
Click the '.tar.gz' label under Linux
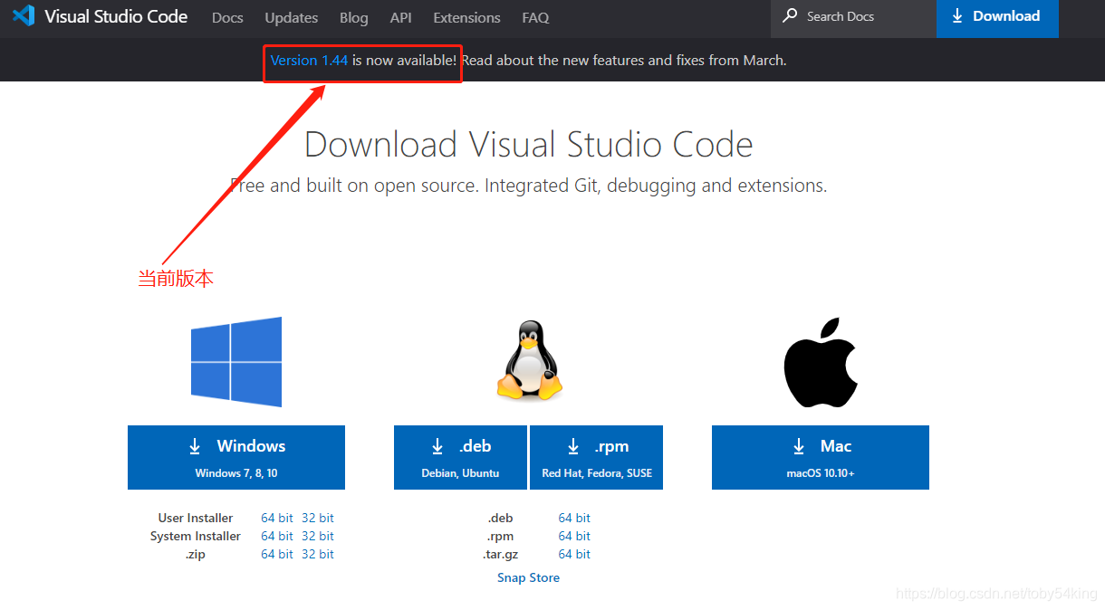(499, 554)
